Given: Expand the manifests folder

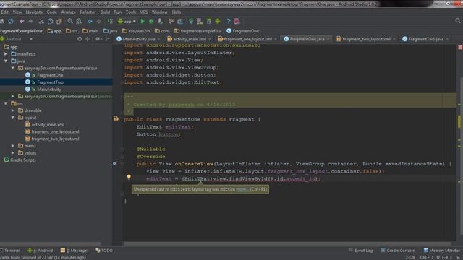Looking at the screenshot, I should pos(6,54).
